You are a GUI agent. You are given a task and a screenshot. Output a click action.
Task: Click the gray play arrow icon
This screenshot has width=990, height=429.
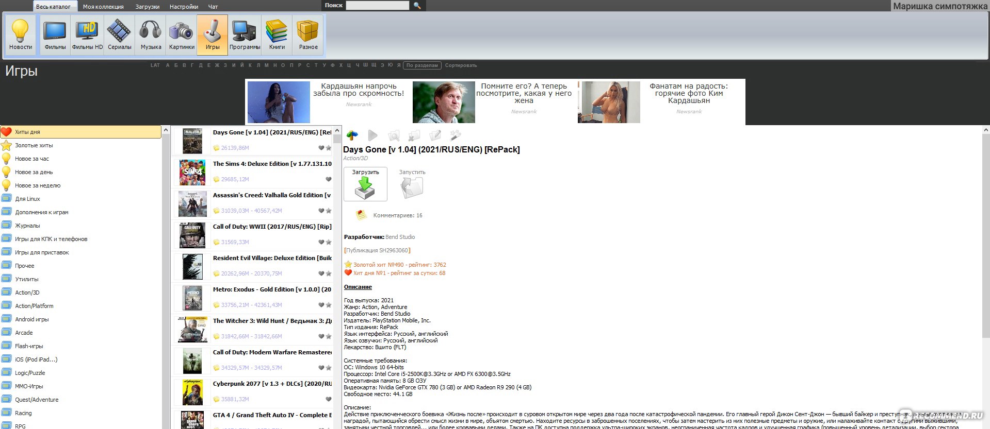tap(372, 135)
